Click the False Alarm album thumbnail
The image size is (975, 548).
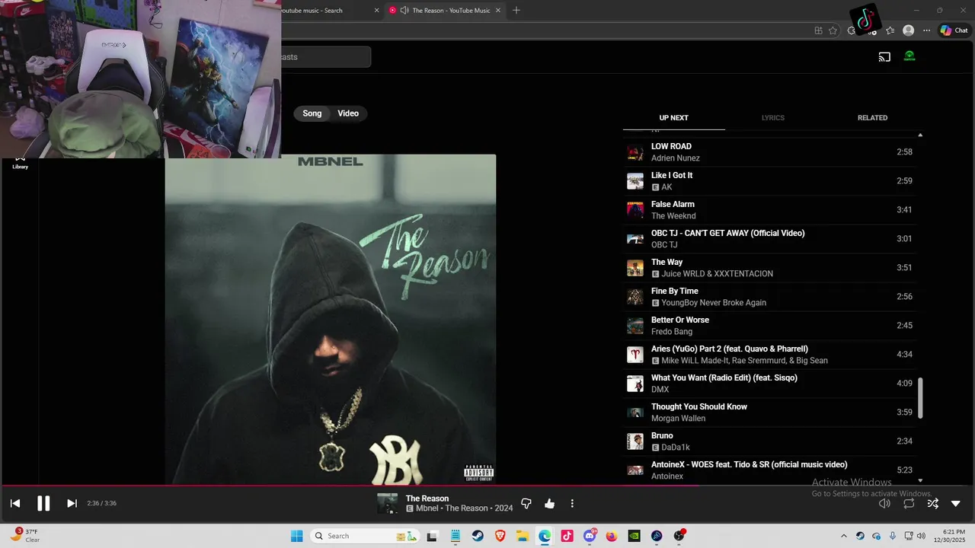[x=635, y=210]
